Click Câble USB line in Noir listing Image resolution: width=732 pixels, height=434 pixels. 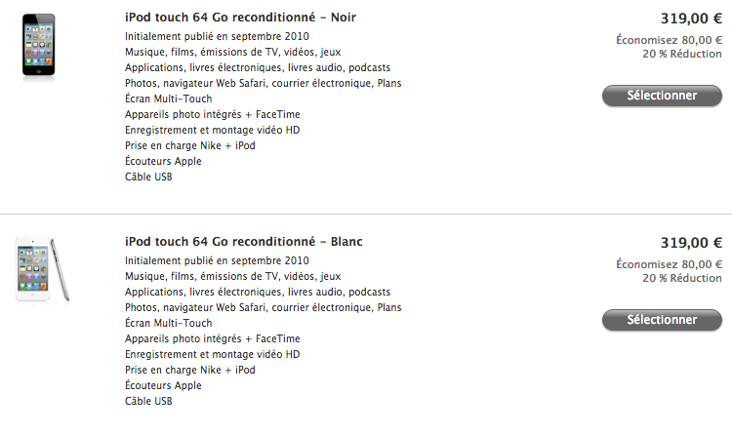[x=148, y=177]
